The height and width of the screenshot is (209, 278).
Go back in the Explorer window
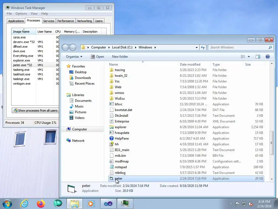pos(65,47)
